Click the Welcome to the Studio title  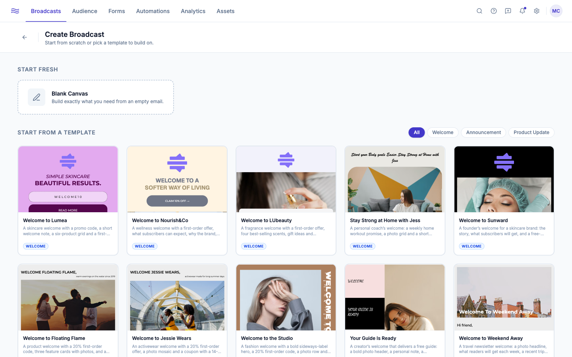point(267,338)
